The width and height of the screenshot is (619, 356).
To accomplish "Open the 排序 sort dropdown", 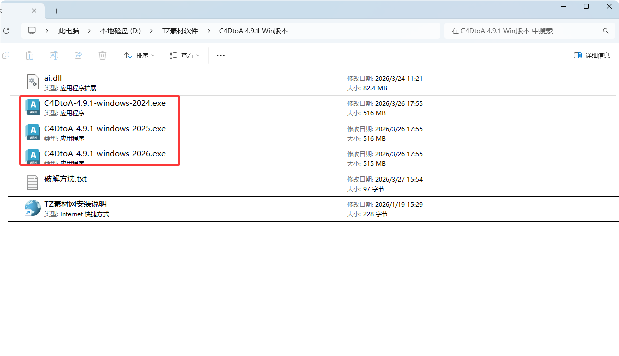I will [x=139, y=55].
